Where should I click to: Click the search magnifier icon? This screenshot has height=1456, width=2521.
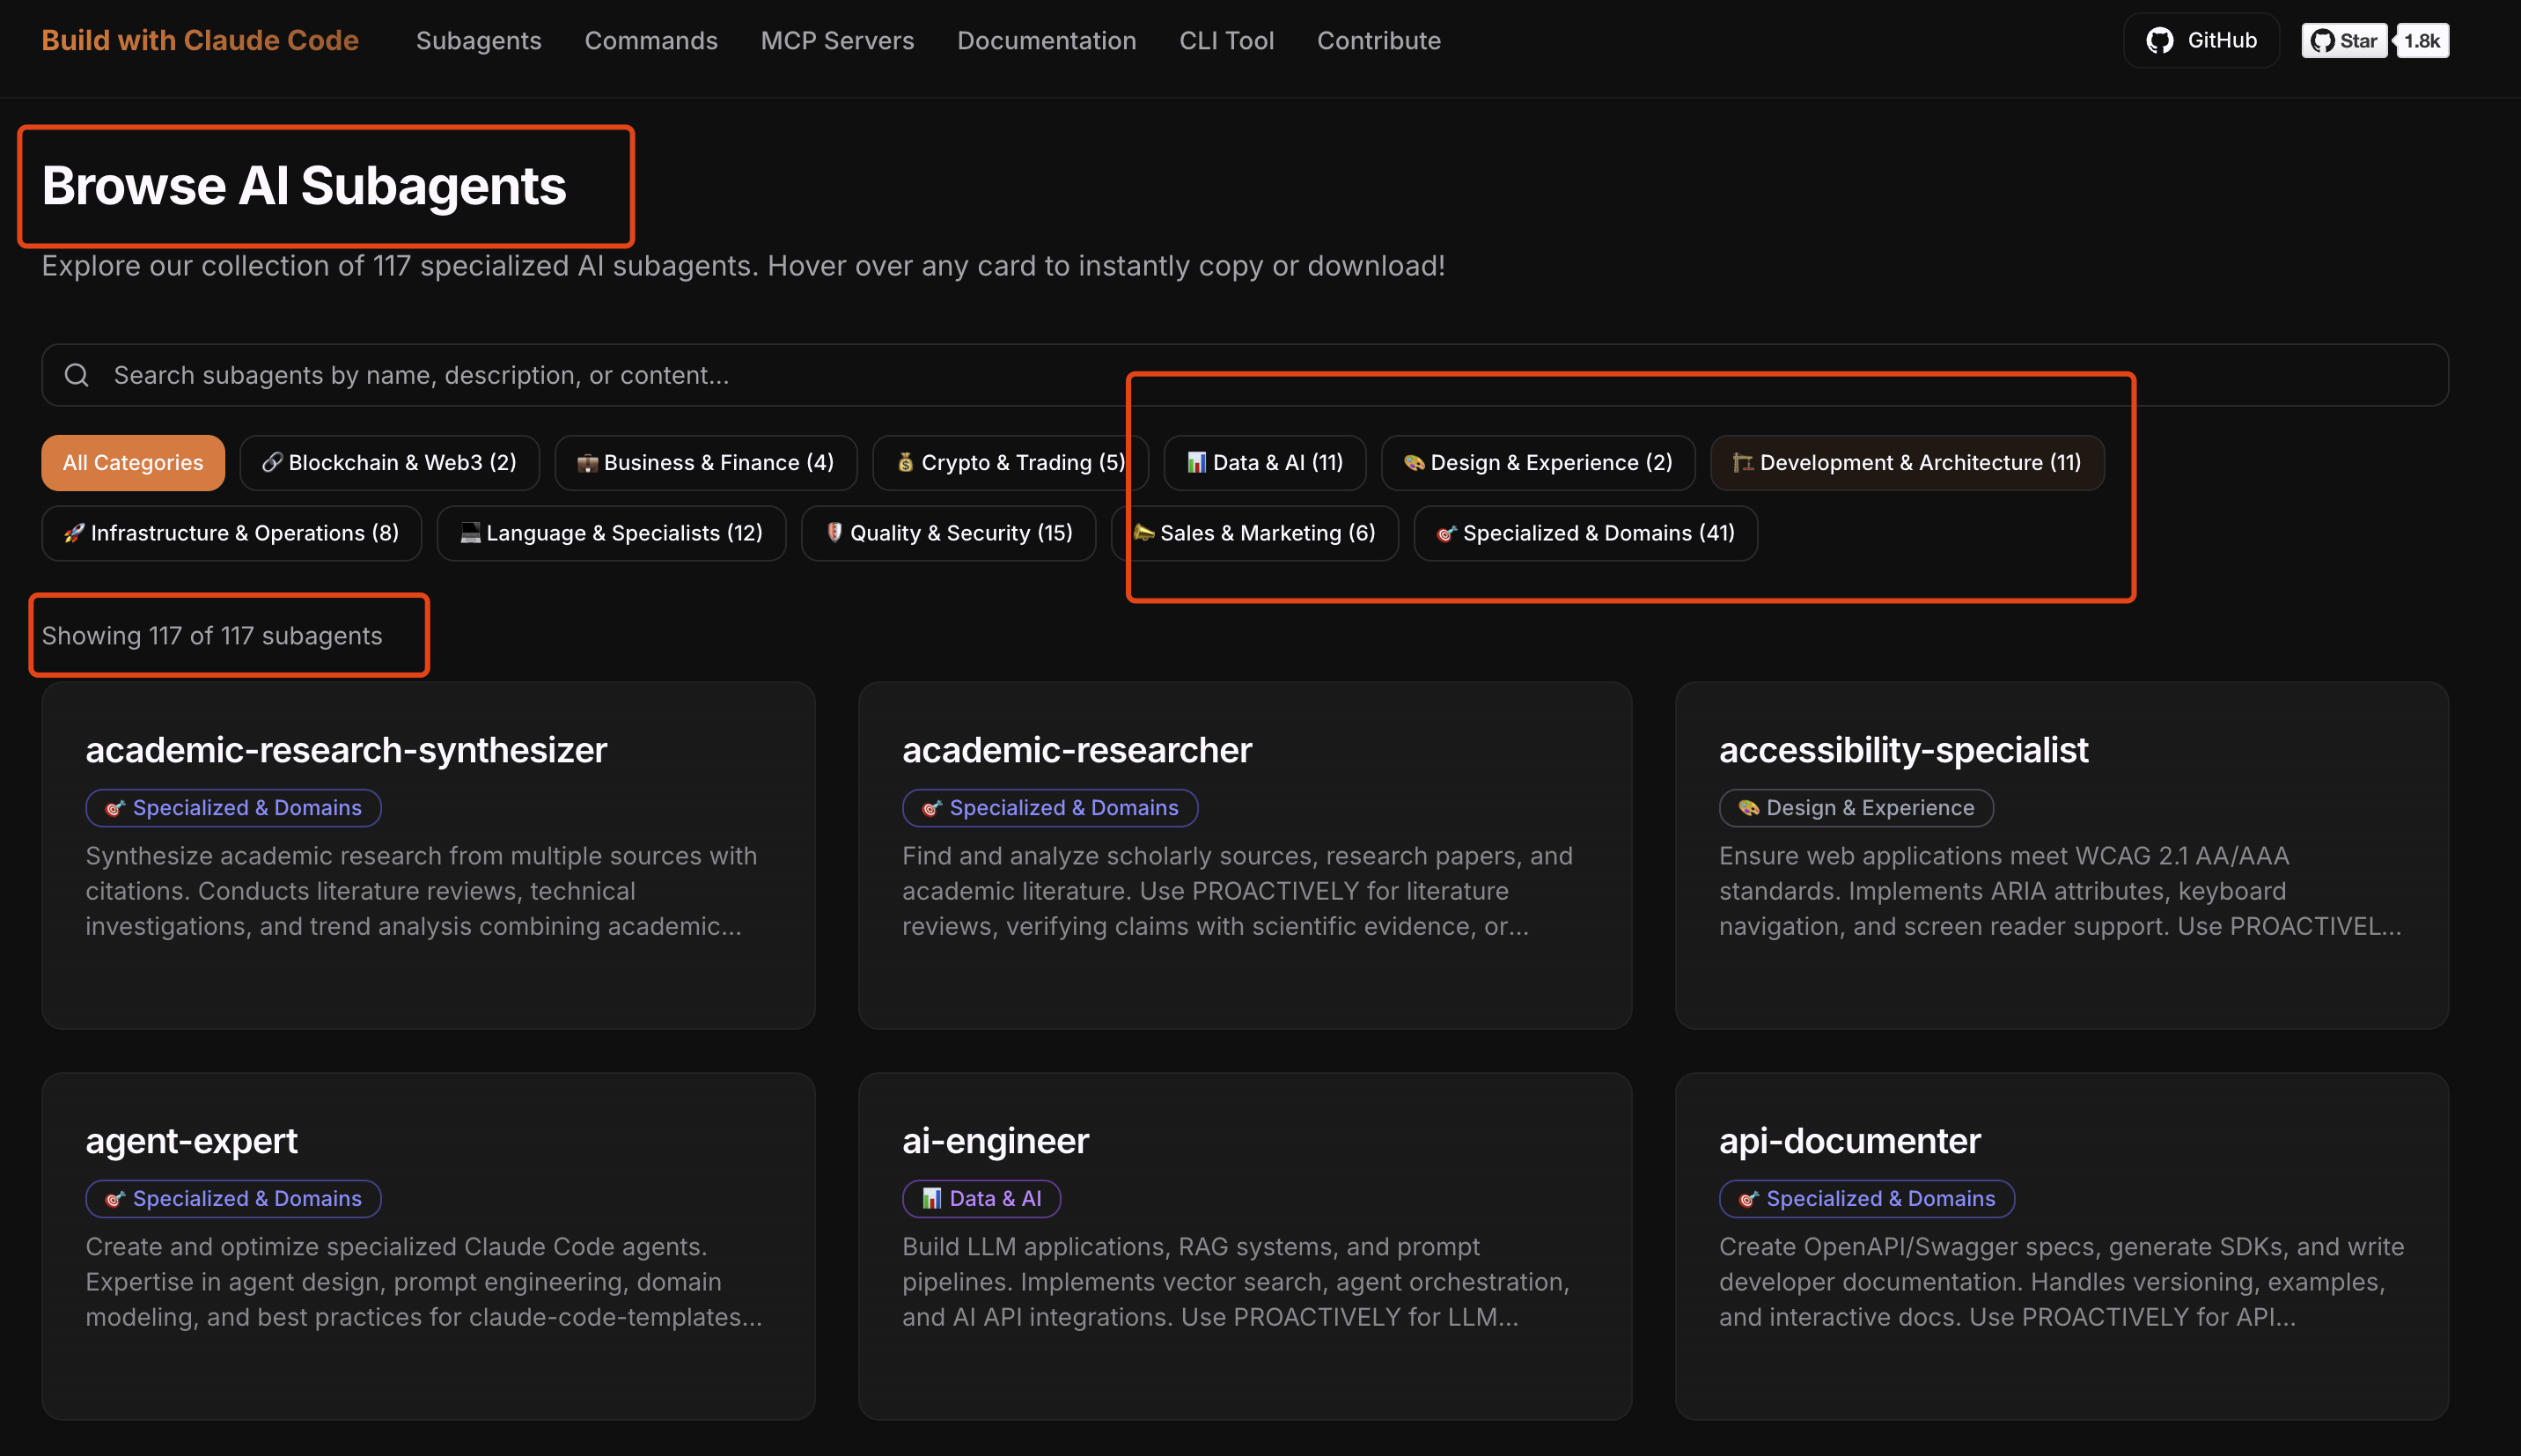tap(77, 375)
